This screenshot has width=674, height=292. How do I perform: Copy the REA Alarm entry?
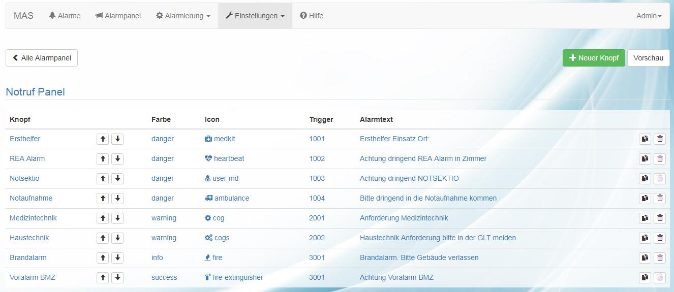[645, 159]
